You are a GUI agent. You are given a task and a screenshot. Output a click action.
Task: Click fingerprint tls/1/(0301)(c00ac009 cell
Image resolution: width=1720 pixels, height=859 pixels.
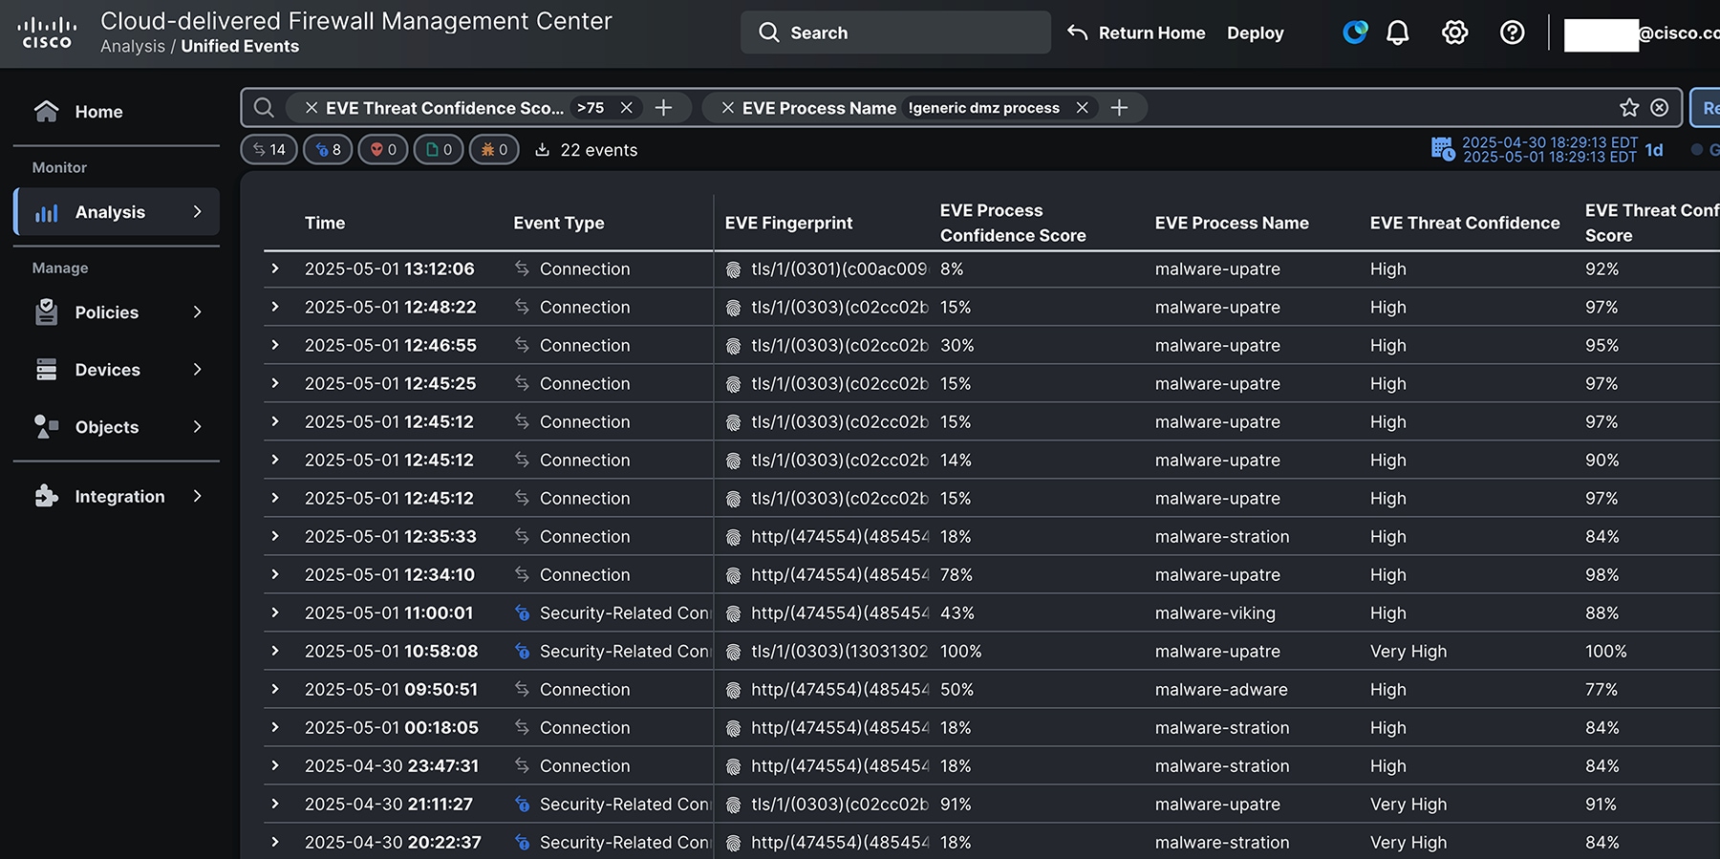point(839,269)
